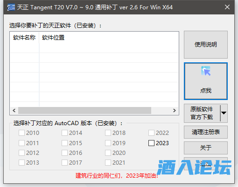
Task: Open the 关于 about button
Action: tap(206, 148)
